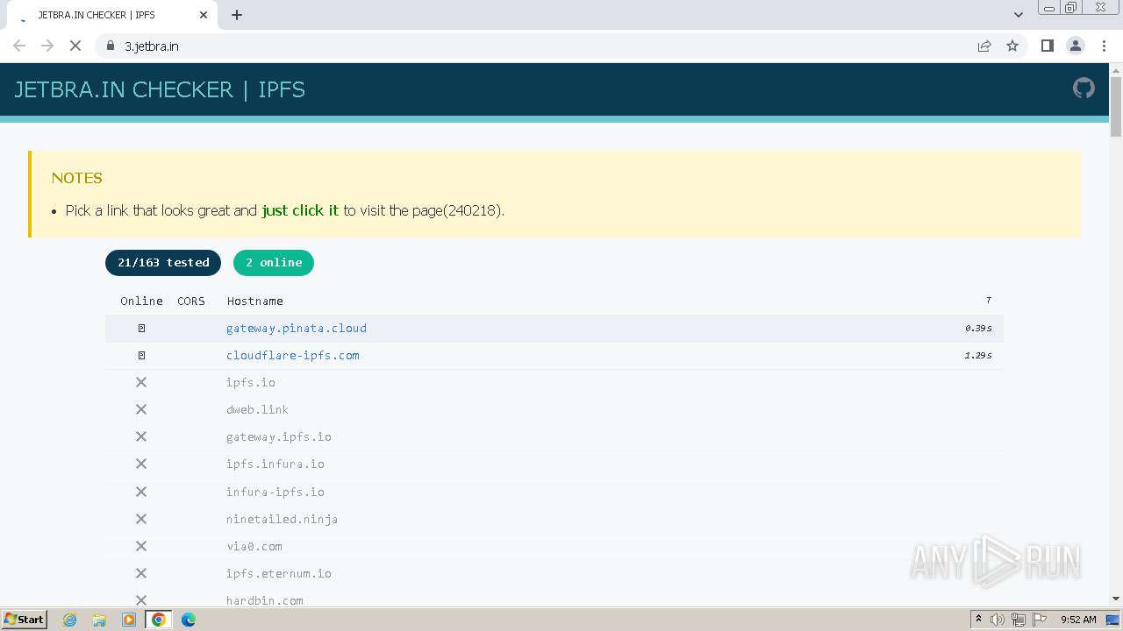Screen dimensions: 1123x631
Task: Click the offline X icon for ipfs.io
Action: coord(141,382)
